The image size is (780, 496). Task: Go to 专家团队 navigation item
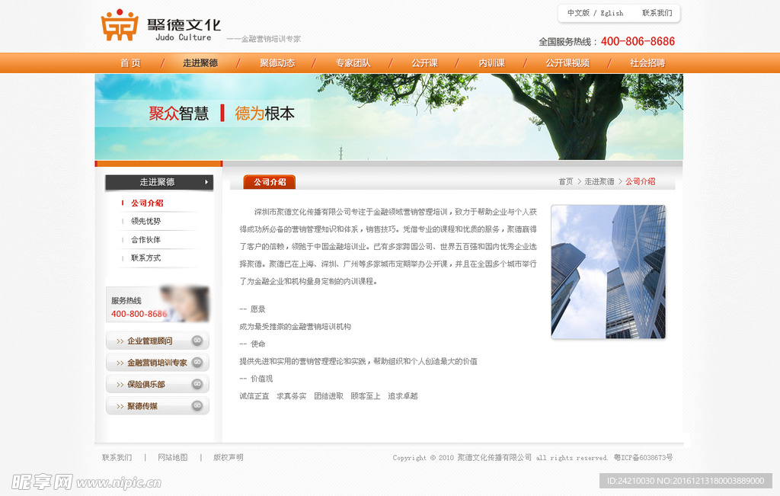point(353,63)
